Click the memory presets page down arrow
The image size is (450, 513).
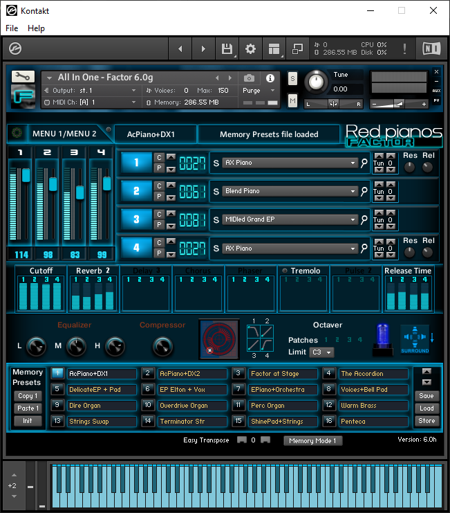click(426, 382)
